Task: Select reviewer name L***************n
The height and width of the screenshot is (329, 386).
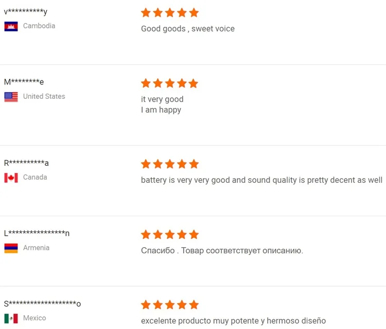Action: point(37,233)
